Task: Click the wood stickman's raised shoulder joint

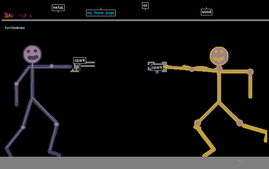Action: (x=250, y=72)
